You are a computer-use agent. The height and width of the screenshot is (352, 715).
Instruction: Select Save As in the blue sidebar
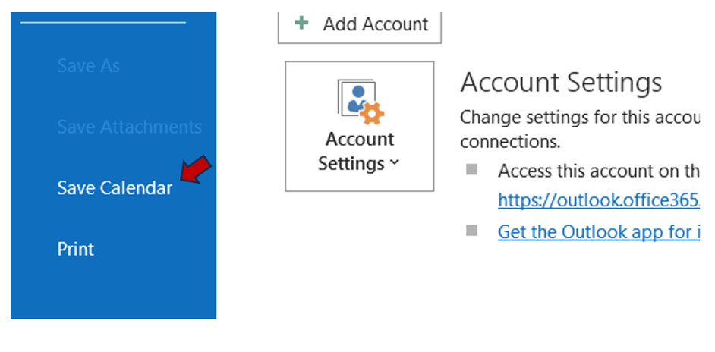point(88,66)
